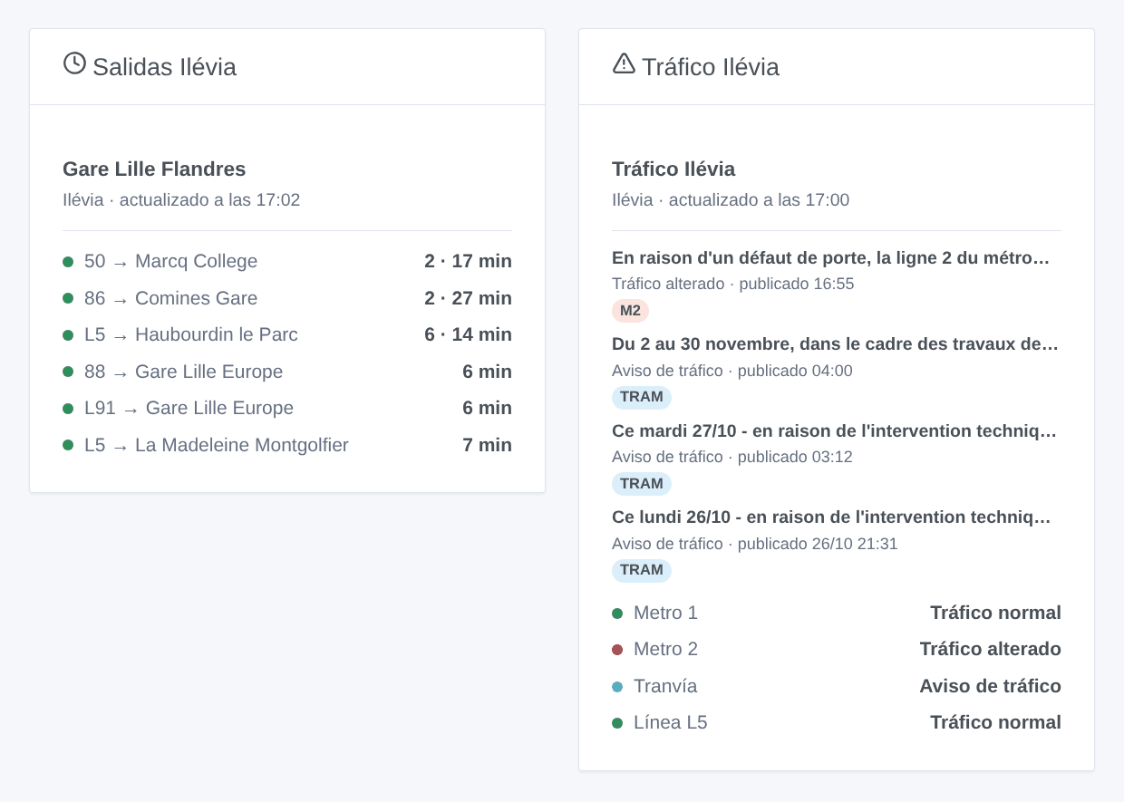
Task: Click the green dot beside line 50
Action: 68,262
